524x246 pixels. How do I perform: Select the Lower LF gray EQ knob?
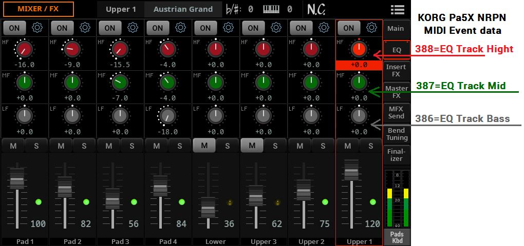[216, 115]
